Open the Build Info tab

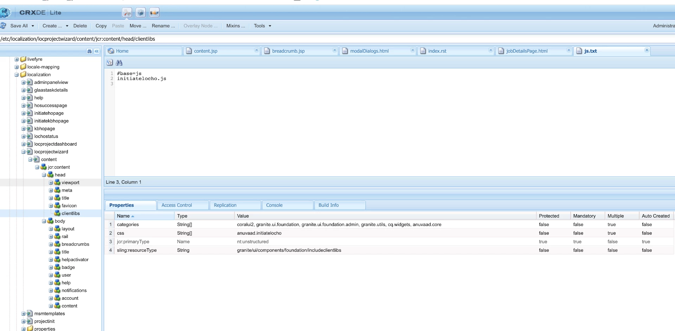point(340,205)
